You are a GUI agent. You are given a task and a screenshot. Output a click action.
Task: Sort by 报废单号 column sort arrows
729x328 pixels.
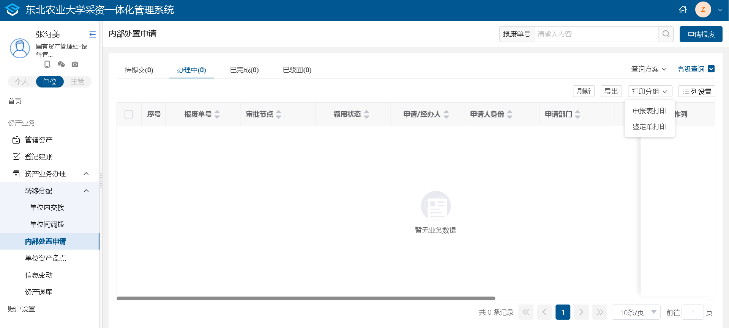[x=217, y=114]
